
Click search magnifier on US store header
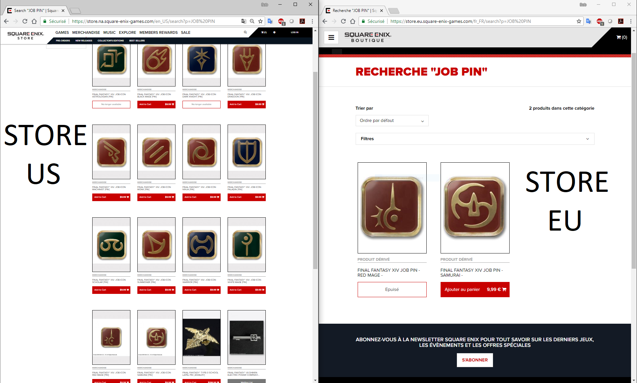point(246,32)
